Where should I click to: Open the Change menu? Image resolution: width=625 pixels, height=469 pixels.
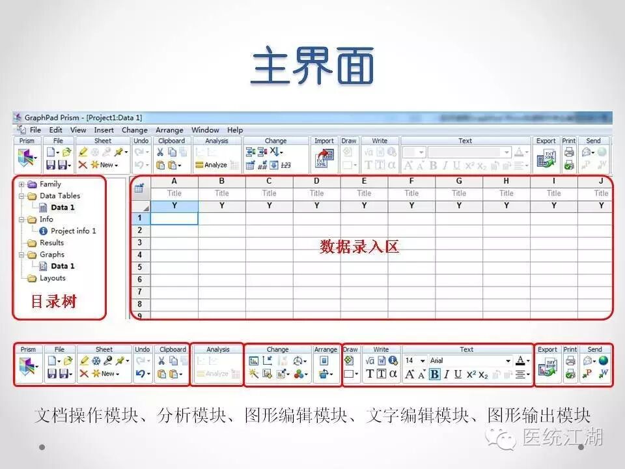[x=135, y=130]
